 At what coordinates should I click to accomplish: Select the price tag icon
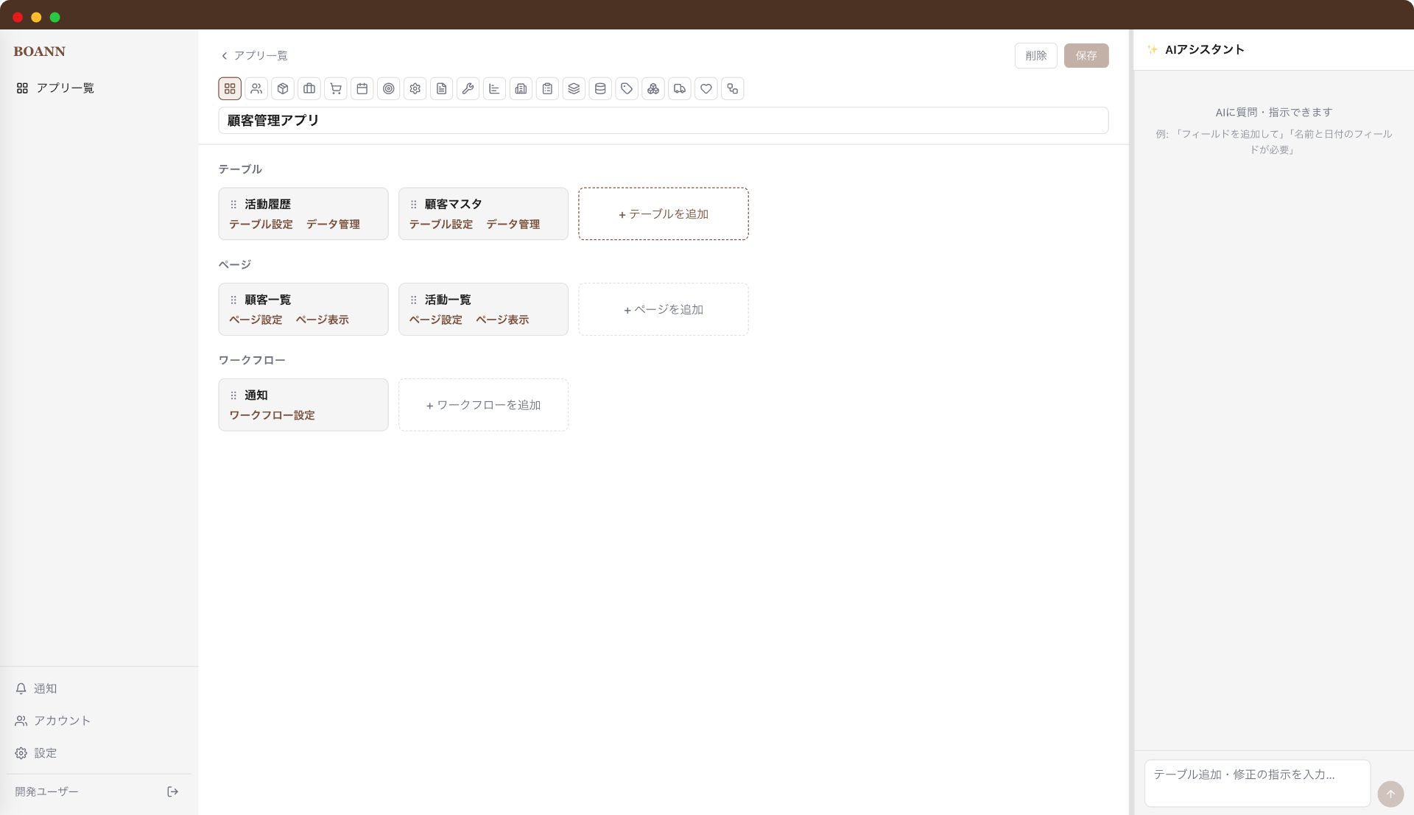point(627,88)
